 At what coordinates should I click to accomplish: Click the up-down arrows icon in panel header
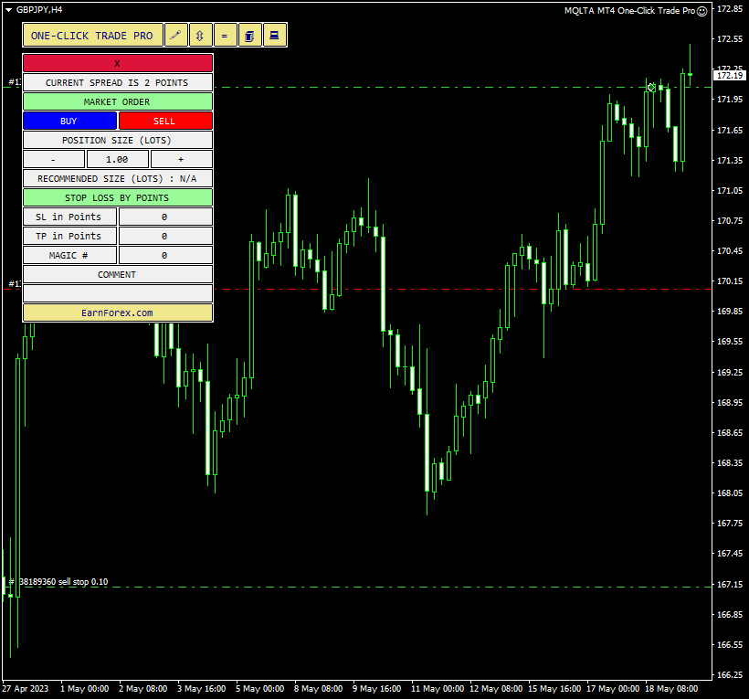(x=201, y=36)
